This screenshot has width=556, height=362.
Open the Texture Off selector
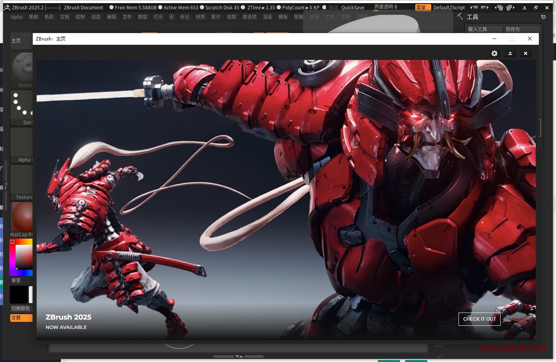pyautogui.click(x=22, y=183)
